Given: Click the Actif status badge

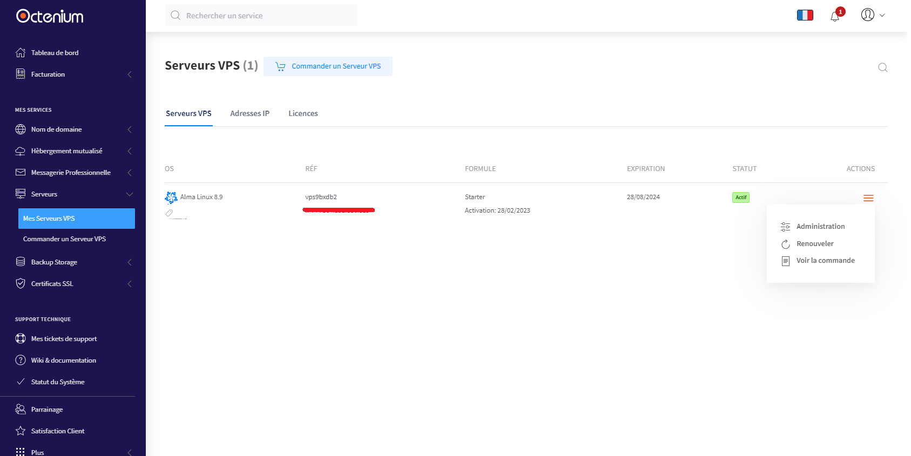Looking at the screenshot, I should (x=741, y=198).
